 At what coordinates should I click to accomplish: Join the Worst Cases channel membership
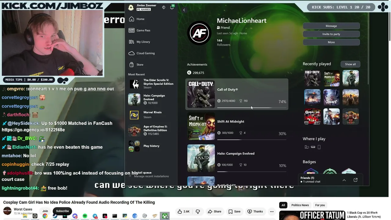click(45, 211)
